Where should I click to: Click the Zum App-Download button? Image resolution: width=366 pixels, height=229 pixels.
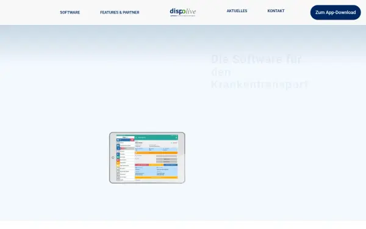coord(335,12)
